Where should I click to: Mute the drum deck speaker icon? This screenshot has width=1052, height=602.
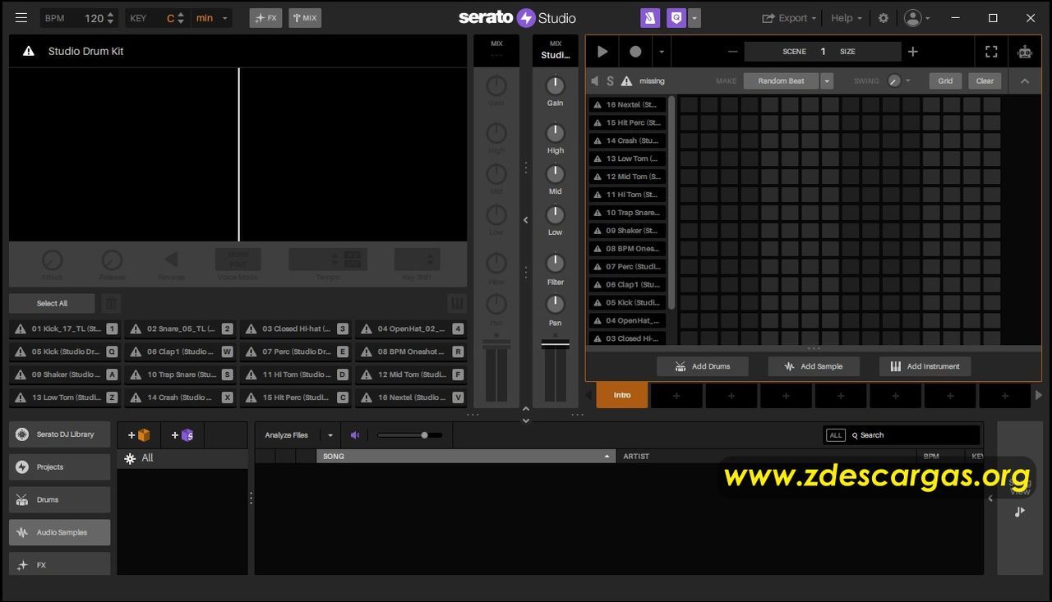pos(595,80)
